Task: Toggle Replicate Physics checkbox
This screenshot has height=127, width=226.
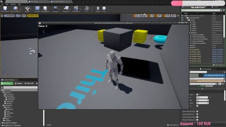Action: pyautogui.click(x=197, y=120)
